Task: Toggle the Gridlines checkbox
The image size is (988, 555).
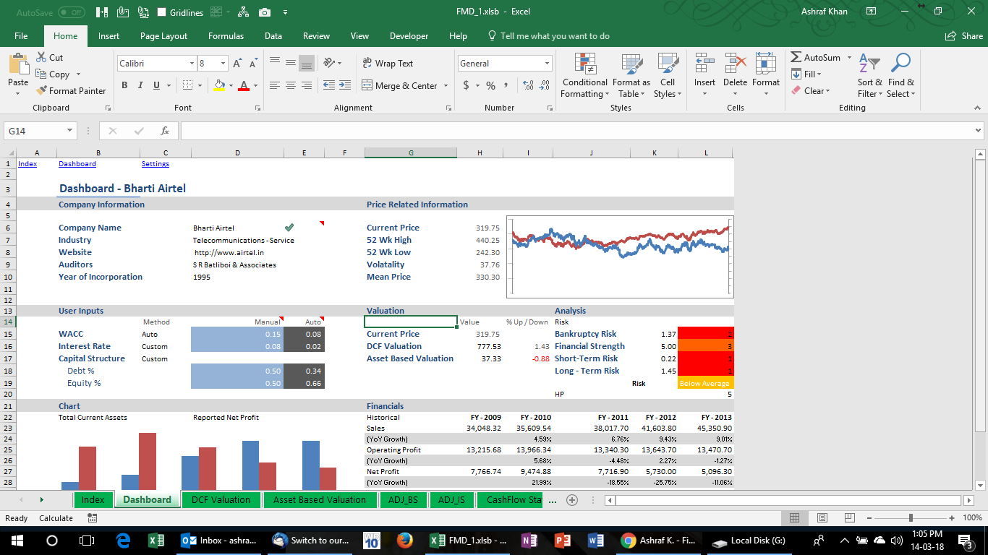Action: click(162, 12)
